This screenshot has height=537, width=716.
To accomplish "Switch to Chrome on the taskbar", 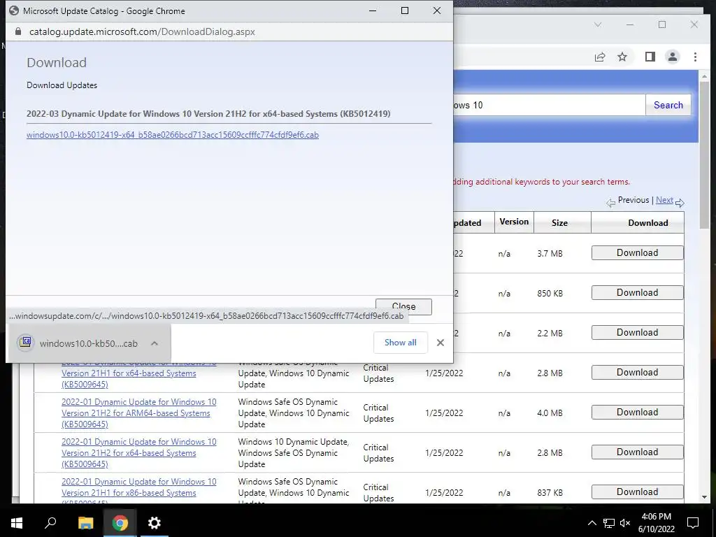I will (120, 523).
